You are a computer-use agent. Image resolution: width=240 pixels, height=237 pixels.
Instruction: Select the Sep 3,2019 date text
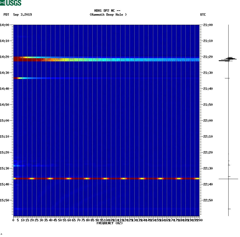click(x=22, y=15)
